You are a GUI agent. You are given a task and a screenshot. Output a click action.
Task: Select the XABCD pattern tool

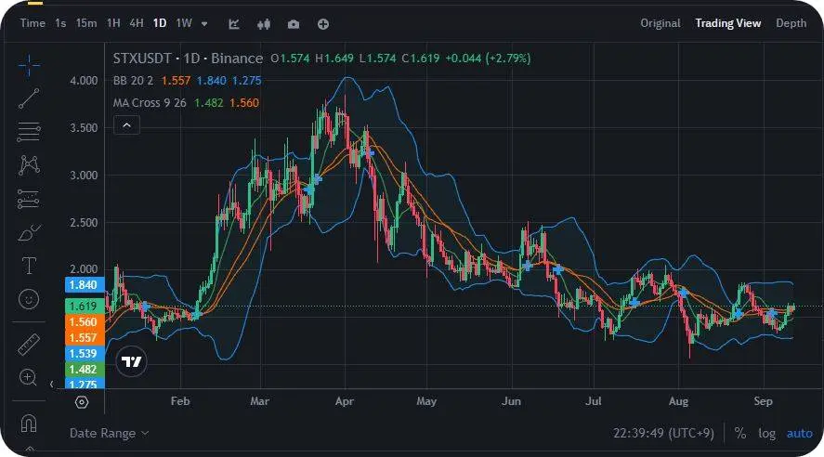[29, 165]
